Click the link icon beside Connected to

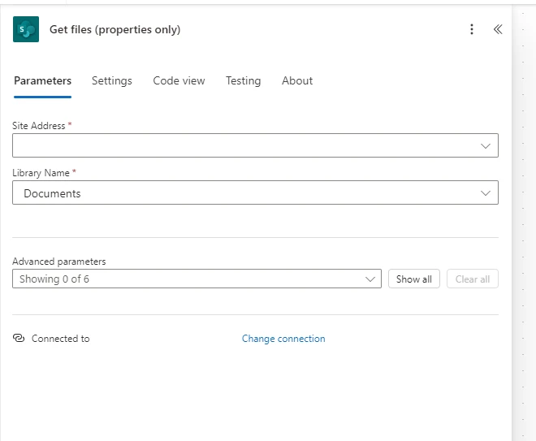(x=19, y=339)
